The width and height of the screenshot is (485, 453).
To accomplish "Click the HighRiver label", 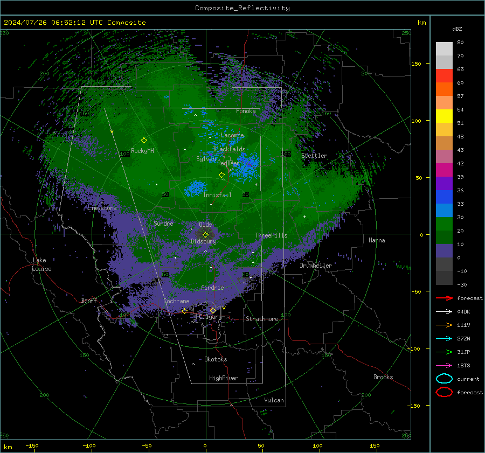I will (x=224, y=378).
